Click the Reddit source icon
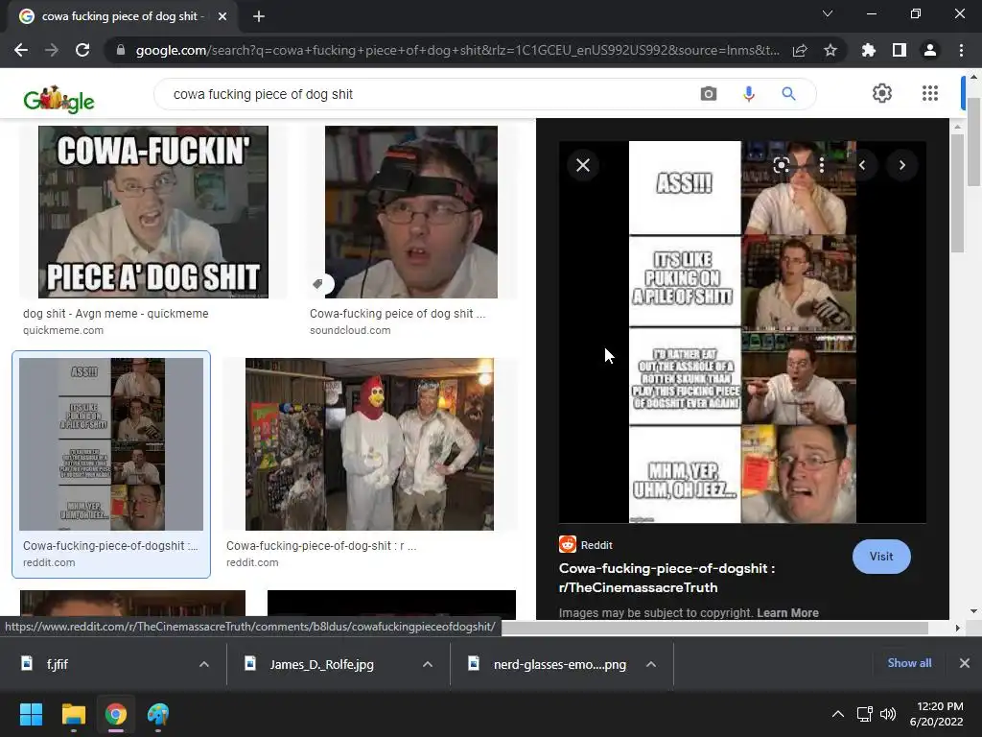 click(568, 544)
